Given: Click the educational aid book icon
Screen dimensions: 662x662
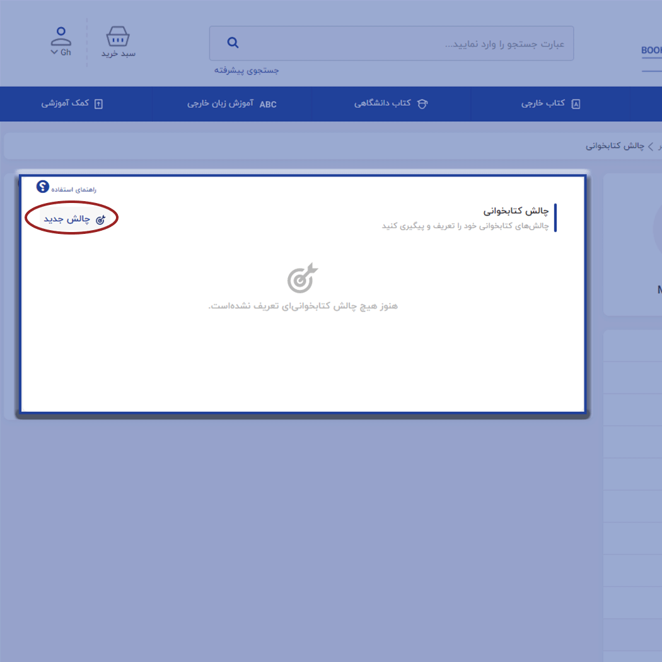Looking at the screenshot, I should tap(98, 104).
